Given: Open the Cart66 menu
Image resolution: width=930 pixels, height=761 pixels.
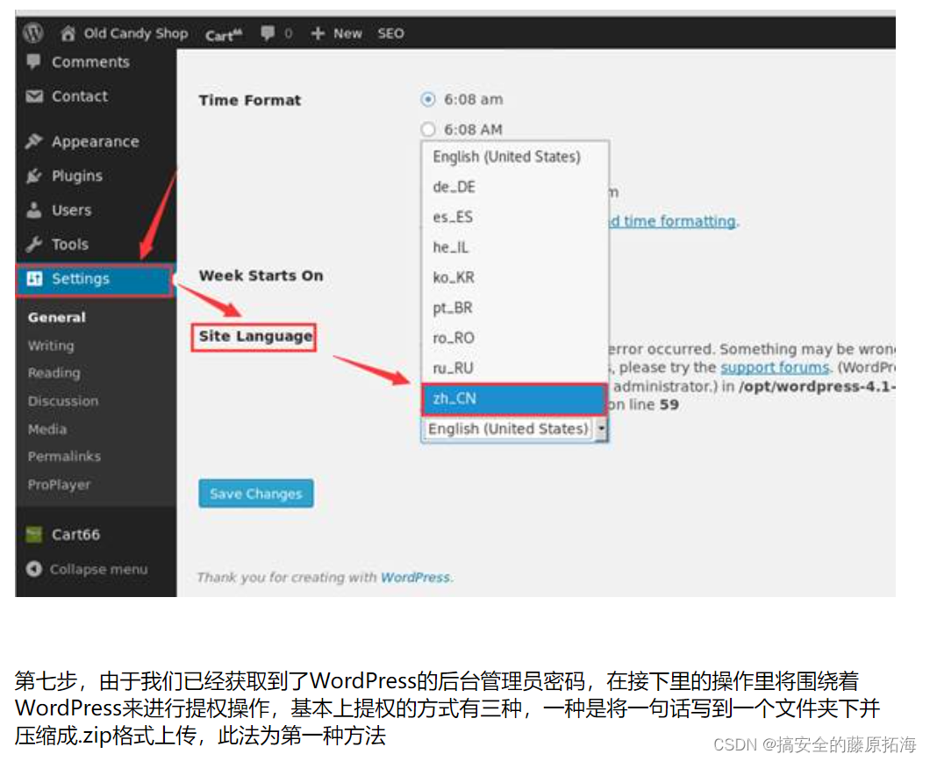Looking at the screenshot, I should [76, 535].
